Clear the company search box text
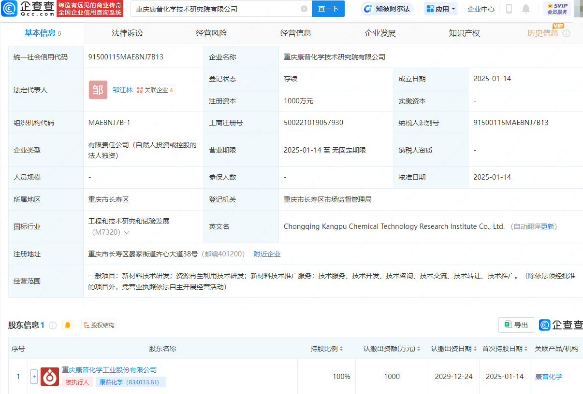This screenshot has width=583, height=394. tap(304, 9)
